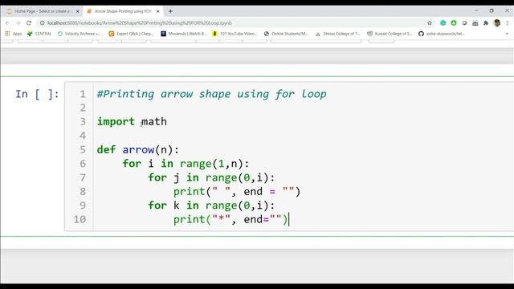Open the Online Students bookmark
The height and width of the screenshot is (289, 514).
point(286,34)
